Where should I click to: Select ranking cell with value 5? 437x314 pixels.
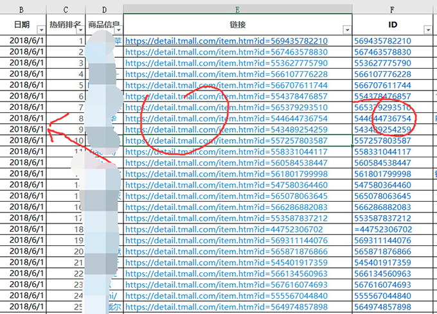[x=66, y=85]
